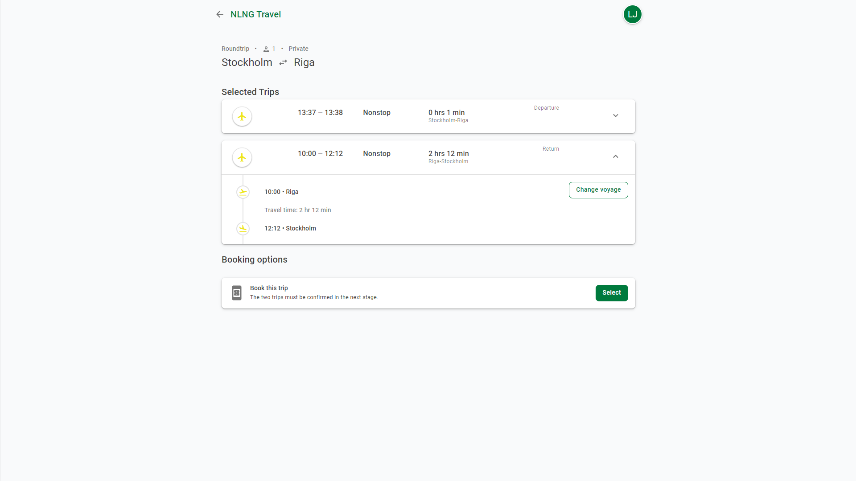Expand the Departure trip details
This screenshot has width=856, height=481.
tap(616, 115)
